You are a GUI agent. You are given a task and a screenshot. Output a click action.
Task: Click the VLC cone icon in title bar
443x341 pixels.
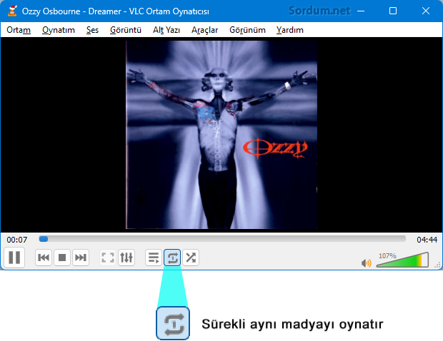(x=12, y=11)
